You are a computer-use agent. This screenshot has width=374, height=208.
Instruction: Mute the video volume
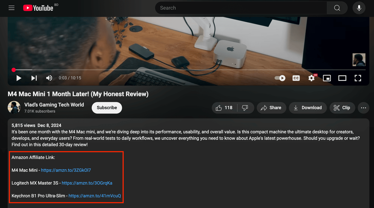click(49, 78)
